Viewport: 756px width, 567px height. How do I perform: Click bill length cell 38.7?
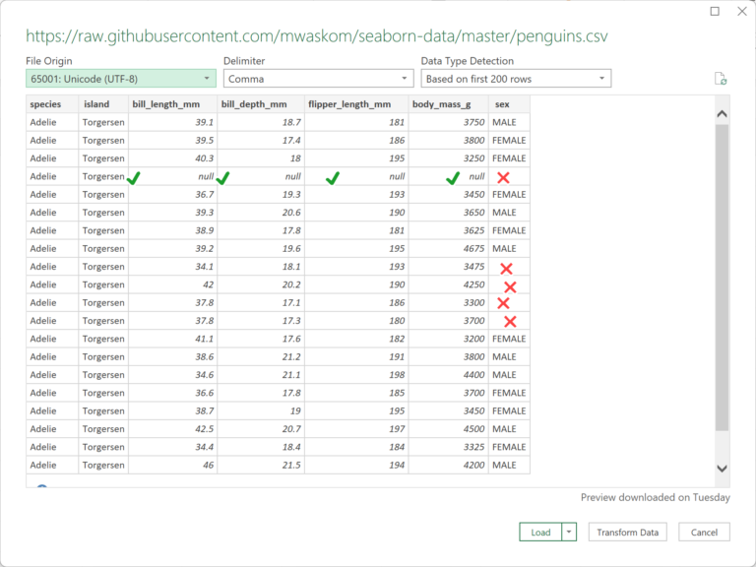tap(172, 410)
